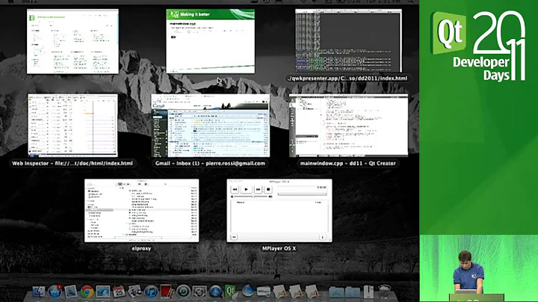Click the MPlayer mute speaker icon
538x302 pixels.
pyautogui.click(x=232, y=197)
